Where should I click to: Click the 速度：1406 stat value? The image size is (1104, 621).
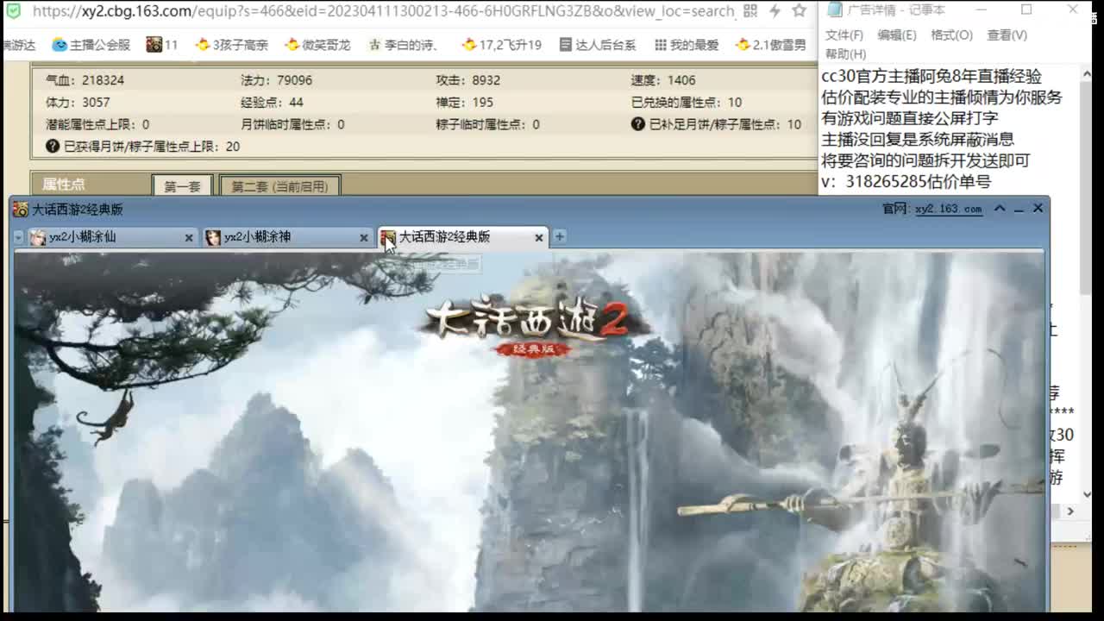click(662, 80)
